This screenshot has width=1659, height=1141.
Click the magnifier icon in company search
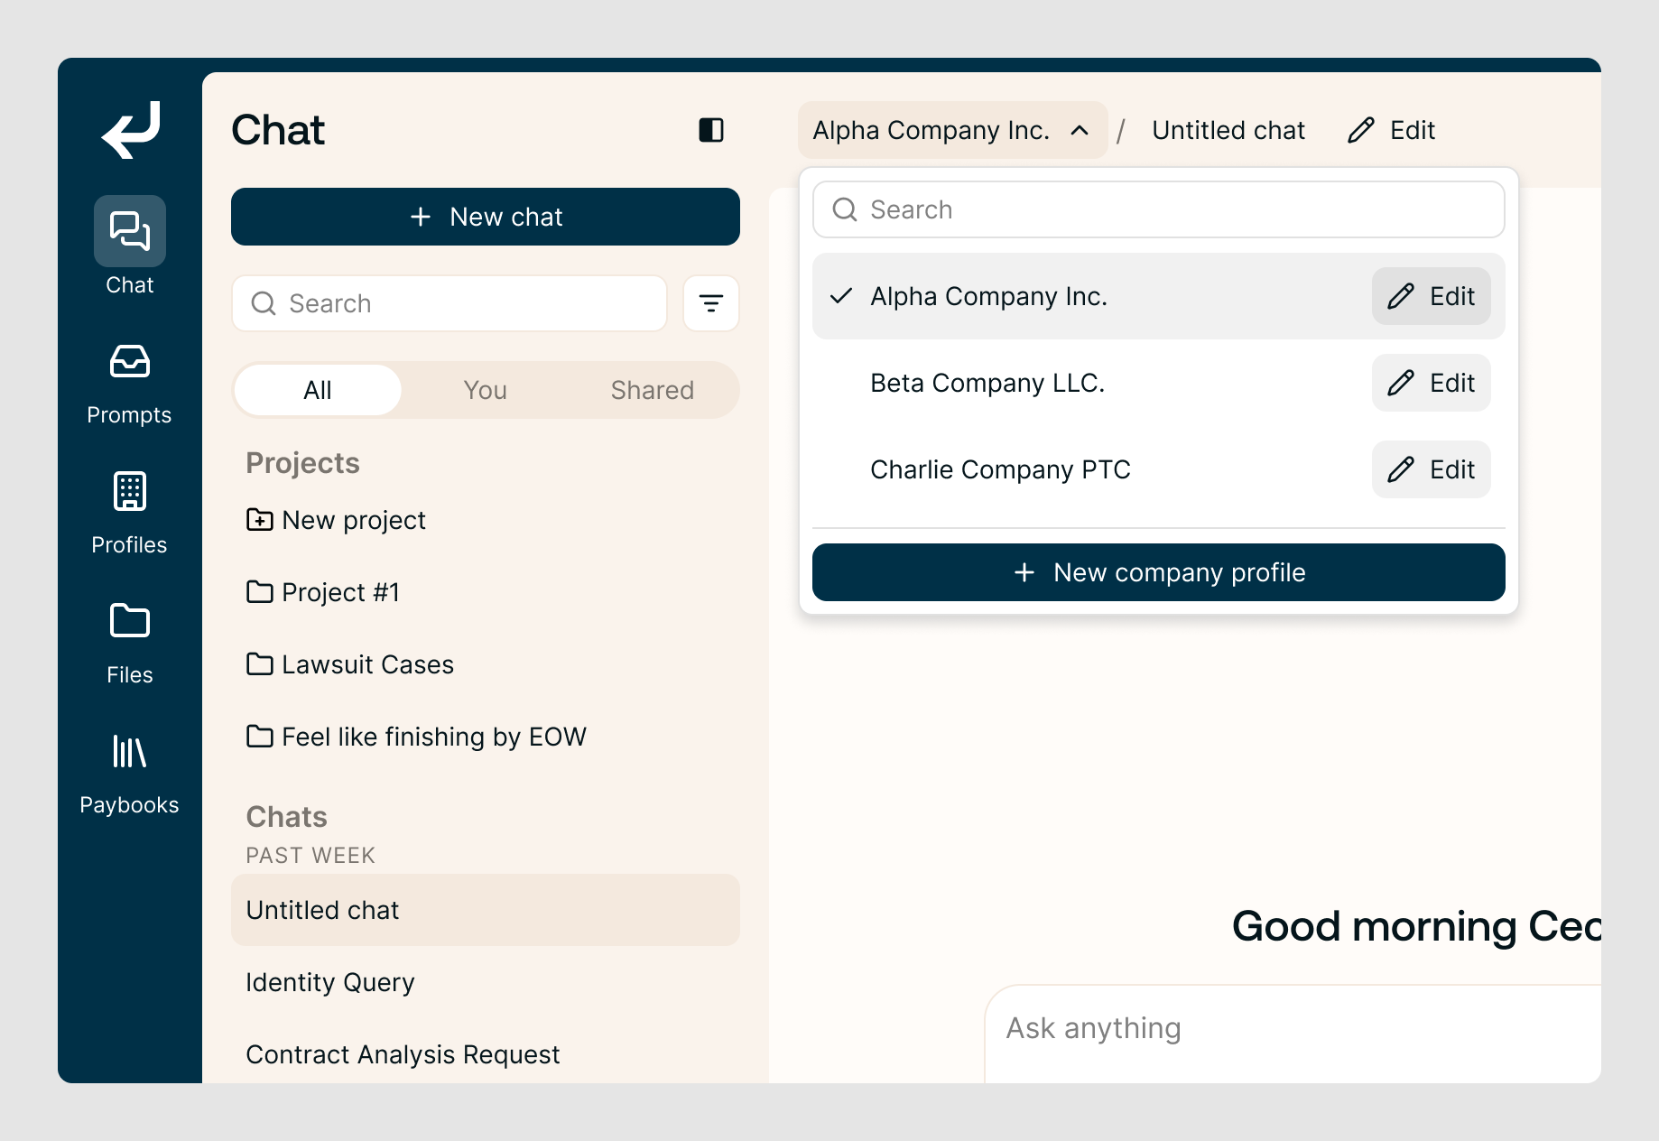[x=845, y=209]
